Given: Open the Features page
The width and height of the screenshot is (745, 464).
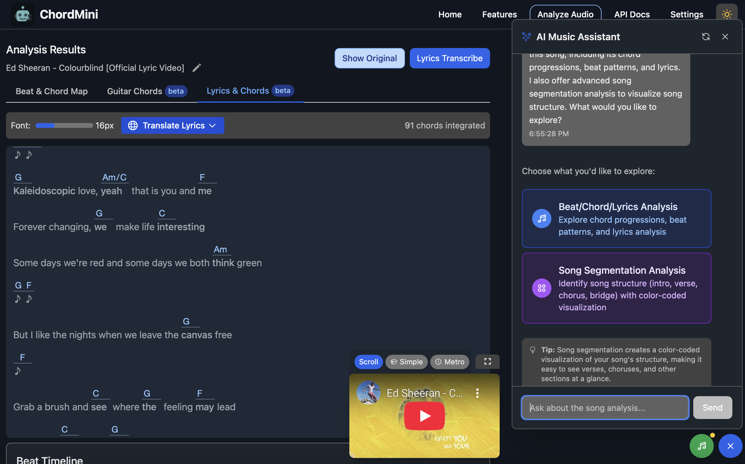Looking at the screenshot, I should click(499, 14).
